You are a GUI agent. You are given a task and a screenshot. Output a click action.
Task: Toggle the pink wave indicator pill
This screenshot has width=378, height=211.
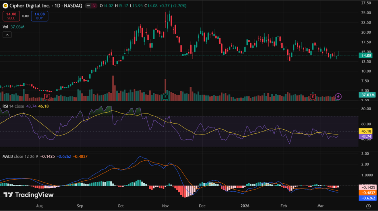pos(94,6)
